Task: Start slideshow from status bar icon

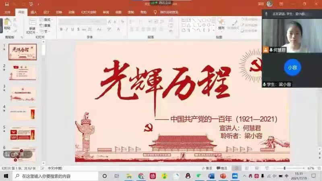Action: click(x=267, y=168)
